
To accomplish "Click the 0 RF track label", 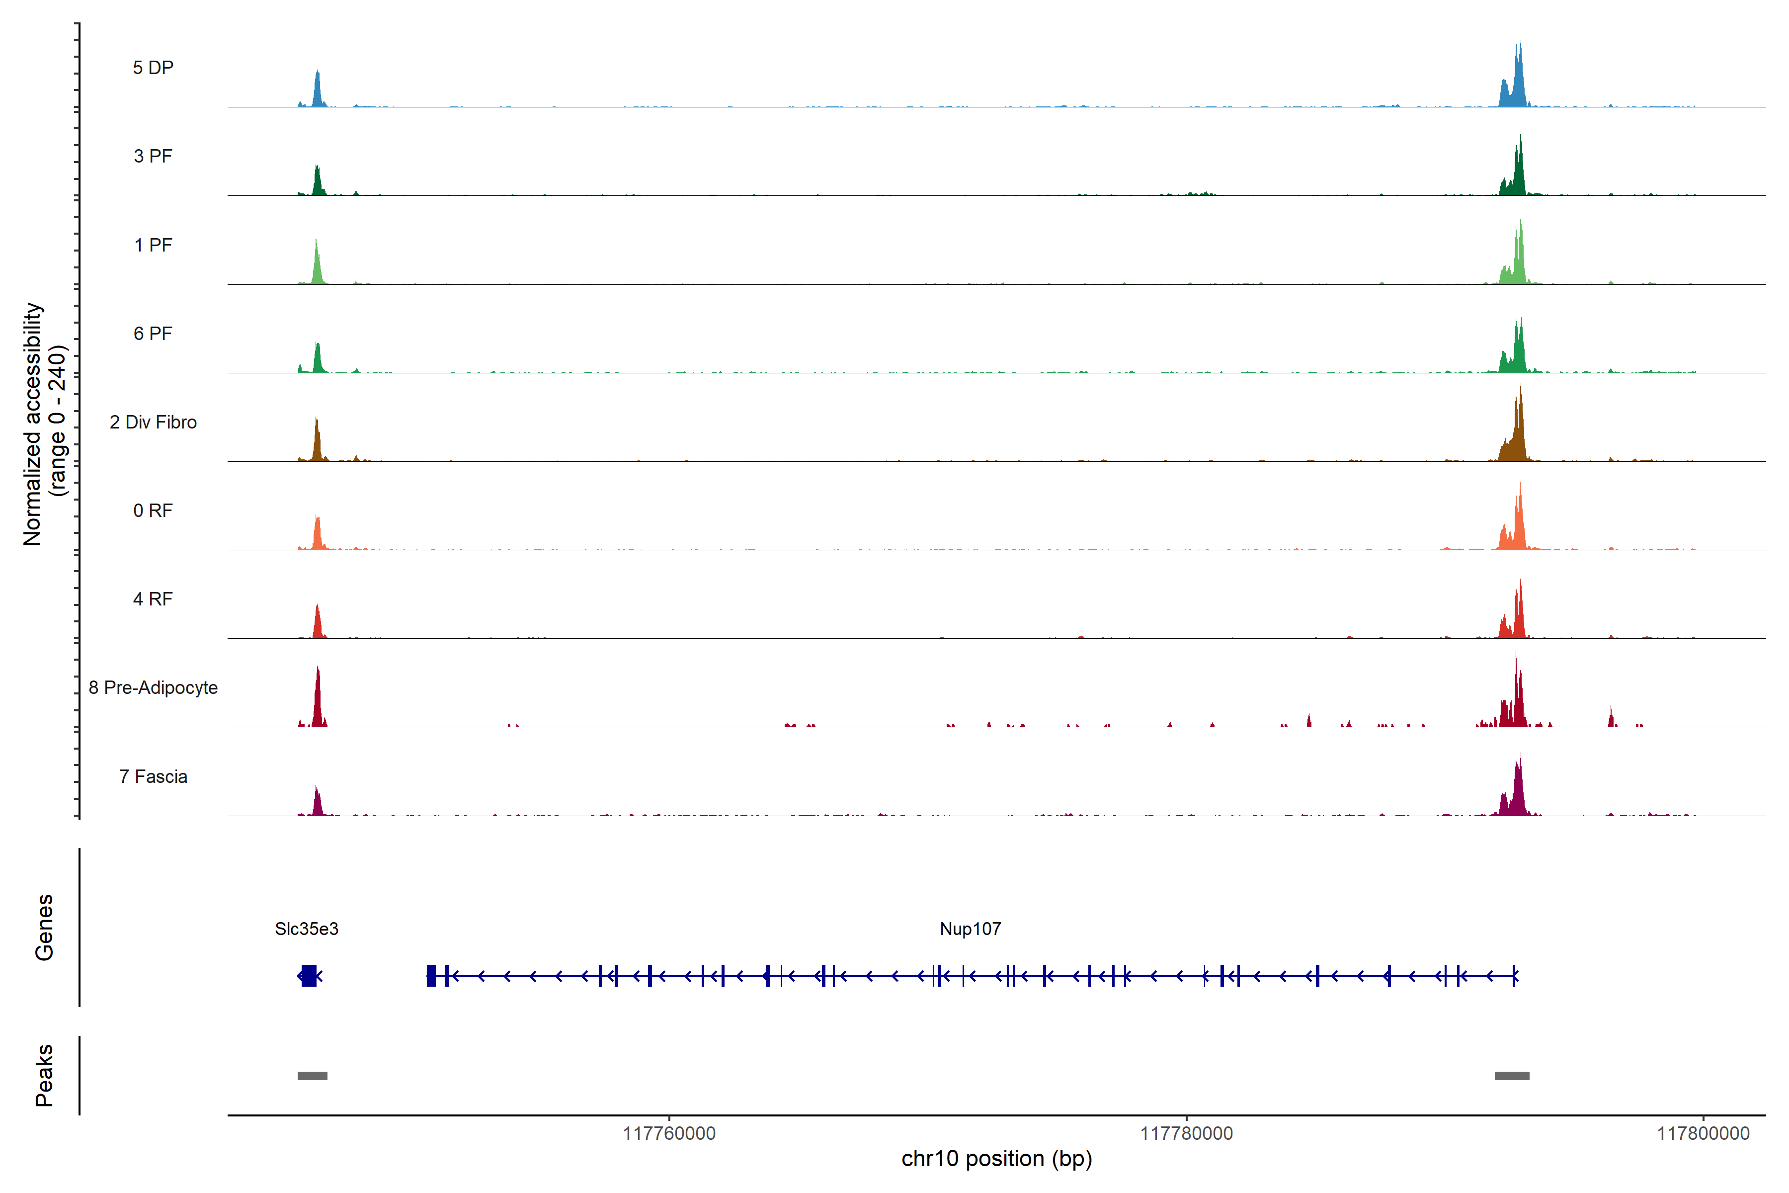I will (153, 511).
